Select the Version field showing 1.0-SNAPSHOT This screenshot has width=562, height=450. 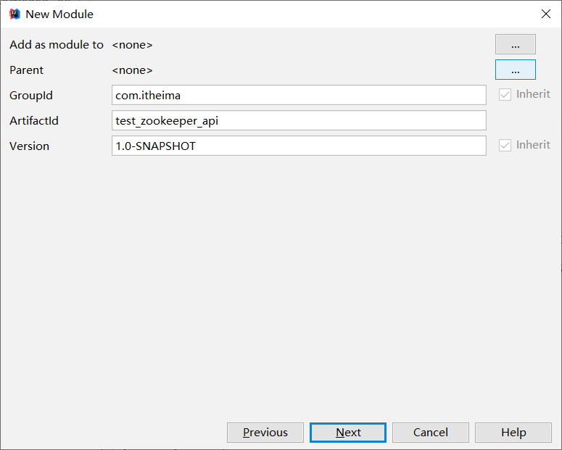299,146
